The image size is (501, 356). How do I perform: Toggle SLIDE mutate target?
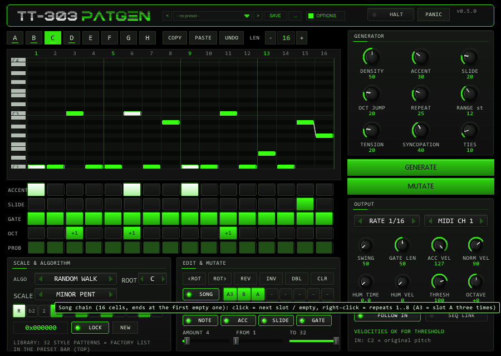point(276,320)
